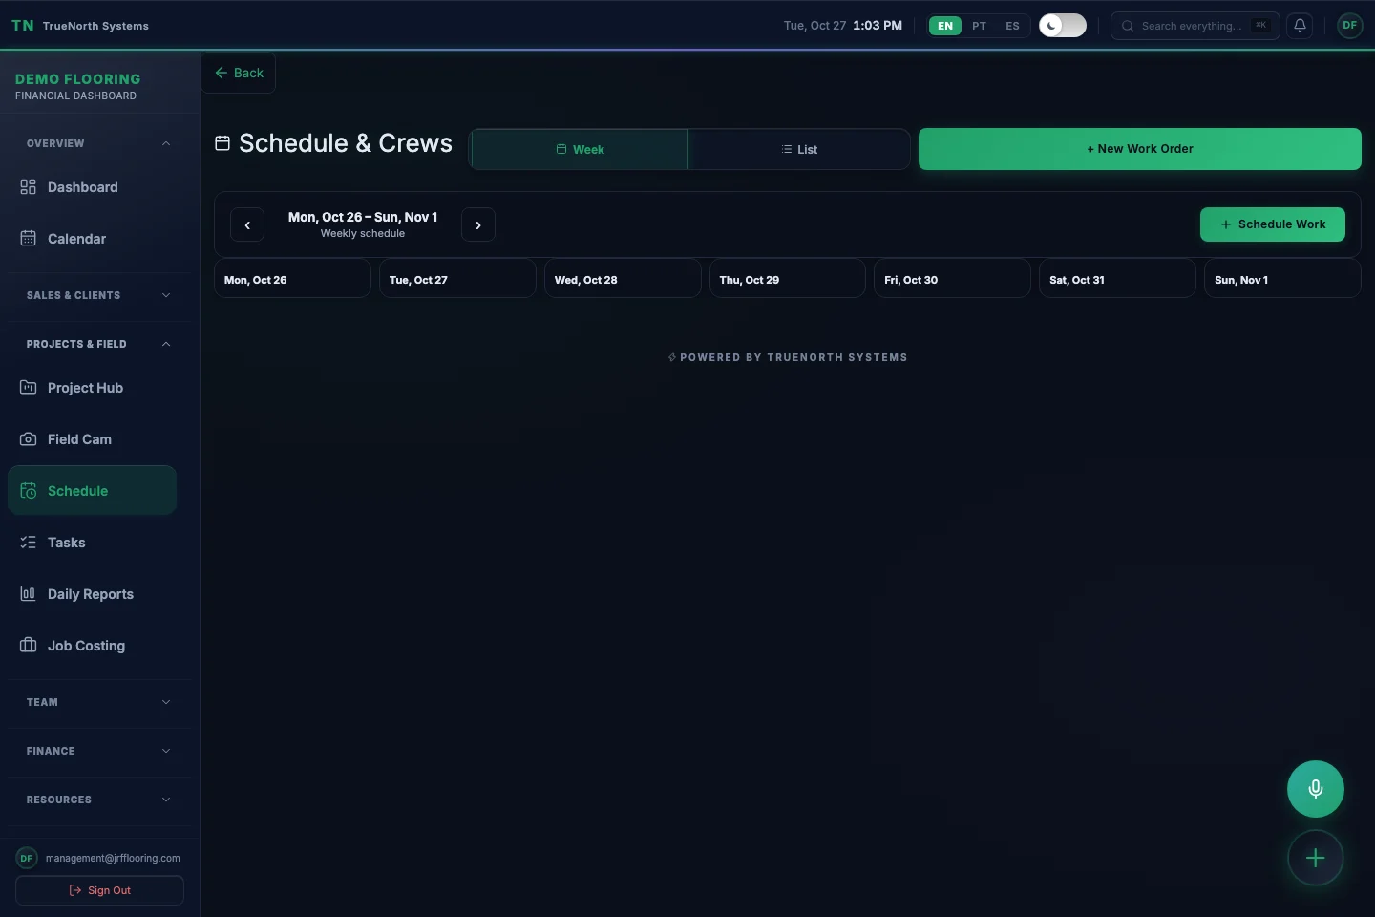Screen dimensions: 1375x917
Task: Switch language to ES
Action: (x=1012, y=26)
